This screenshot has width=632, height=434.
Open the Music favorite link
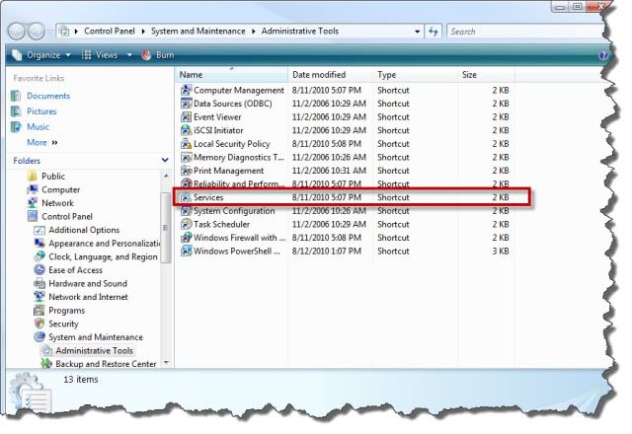point(38,127)
